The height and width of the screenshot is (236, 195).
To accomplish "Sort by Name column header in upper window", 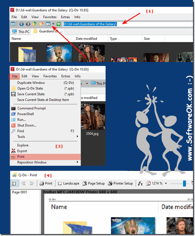I will (42, 39).
